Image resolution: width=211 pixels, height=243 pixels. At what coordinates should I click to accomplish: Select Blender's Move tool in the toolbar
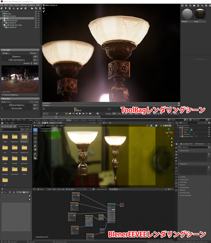coord(35,138)
